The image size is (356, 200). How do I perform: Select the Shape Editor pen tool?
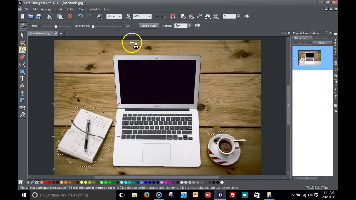[x=22, y=64]
